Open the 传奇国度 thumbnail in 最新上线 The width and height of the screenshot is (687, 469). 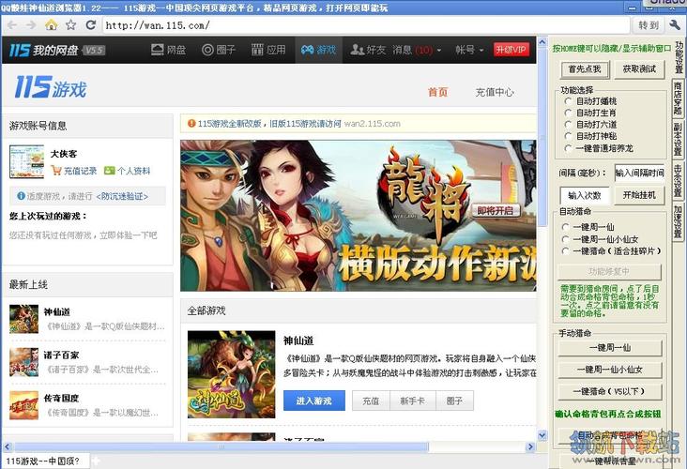(23, 405)
